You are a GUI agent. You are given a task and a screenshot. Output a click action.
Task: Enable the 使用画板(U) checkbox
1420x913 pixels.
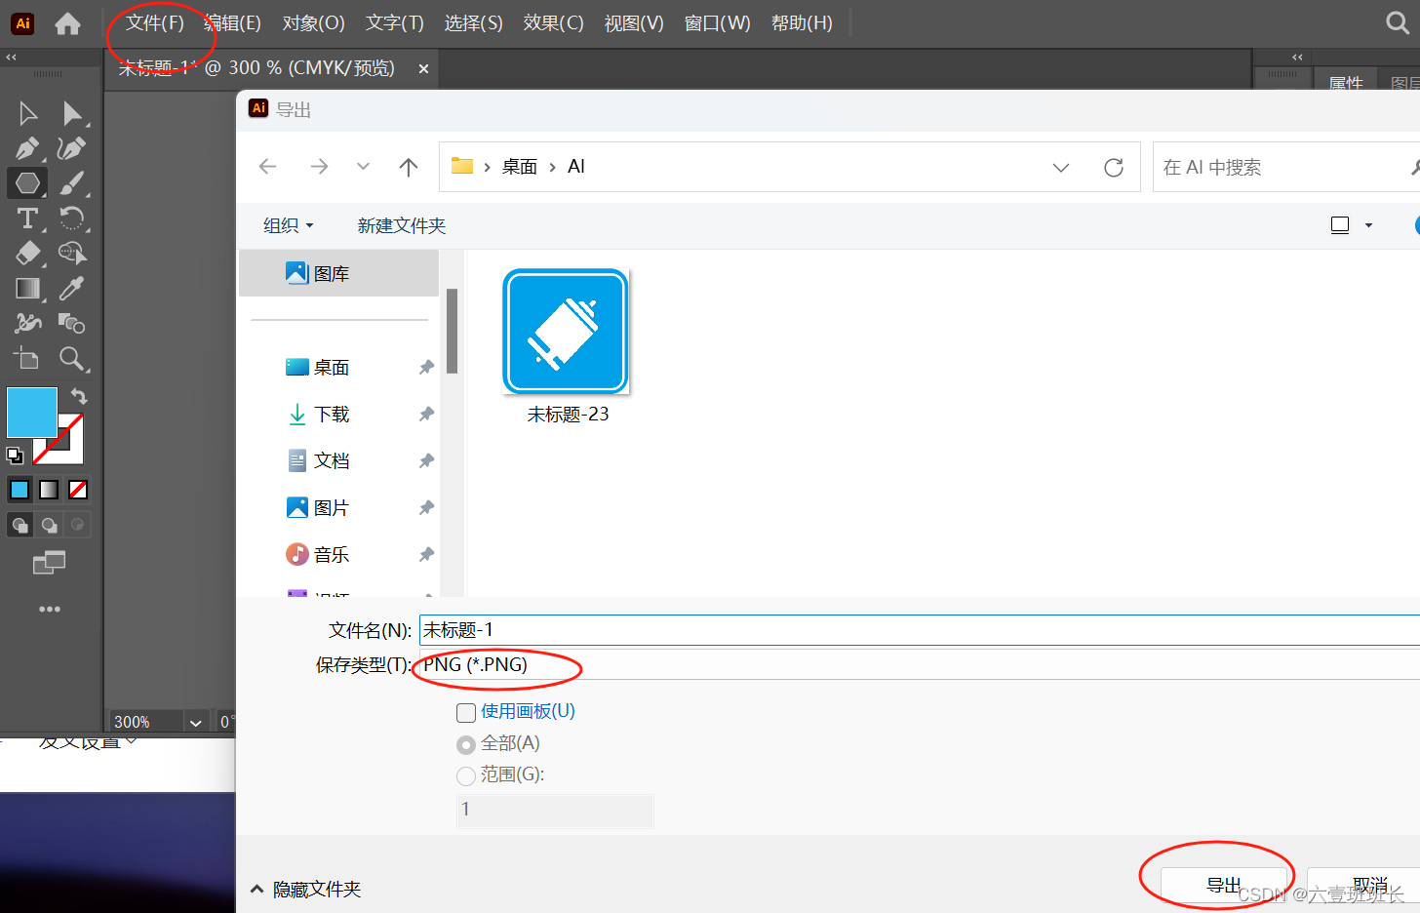tap(465, 712)
